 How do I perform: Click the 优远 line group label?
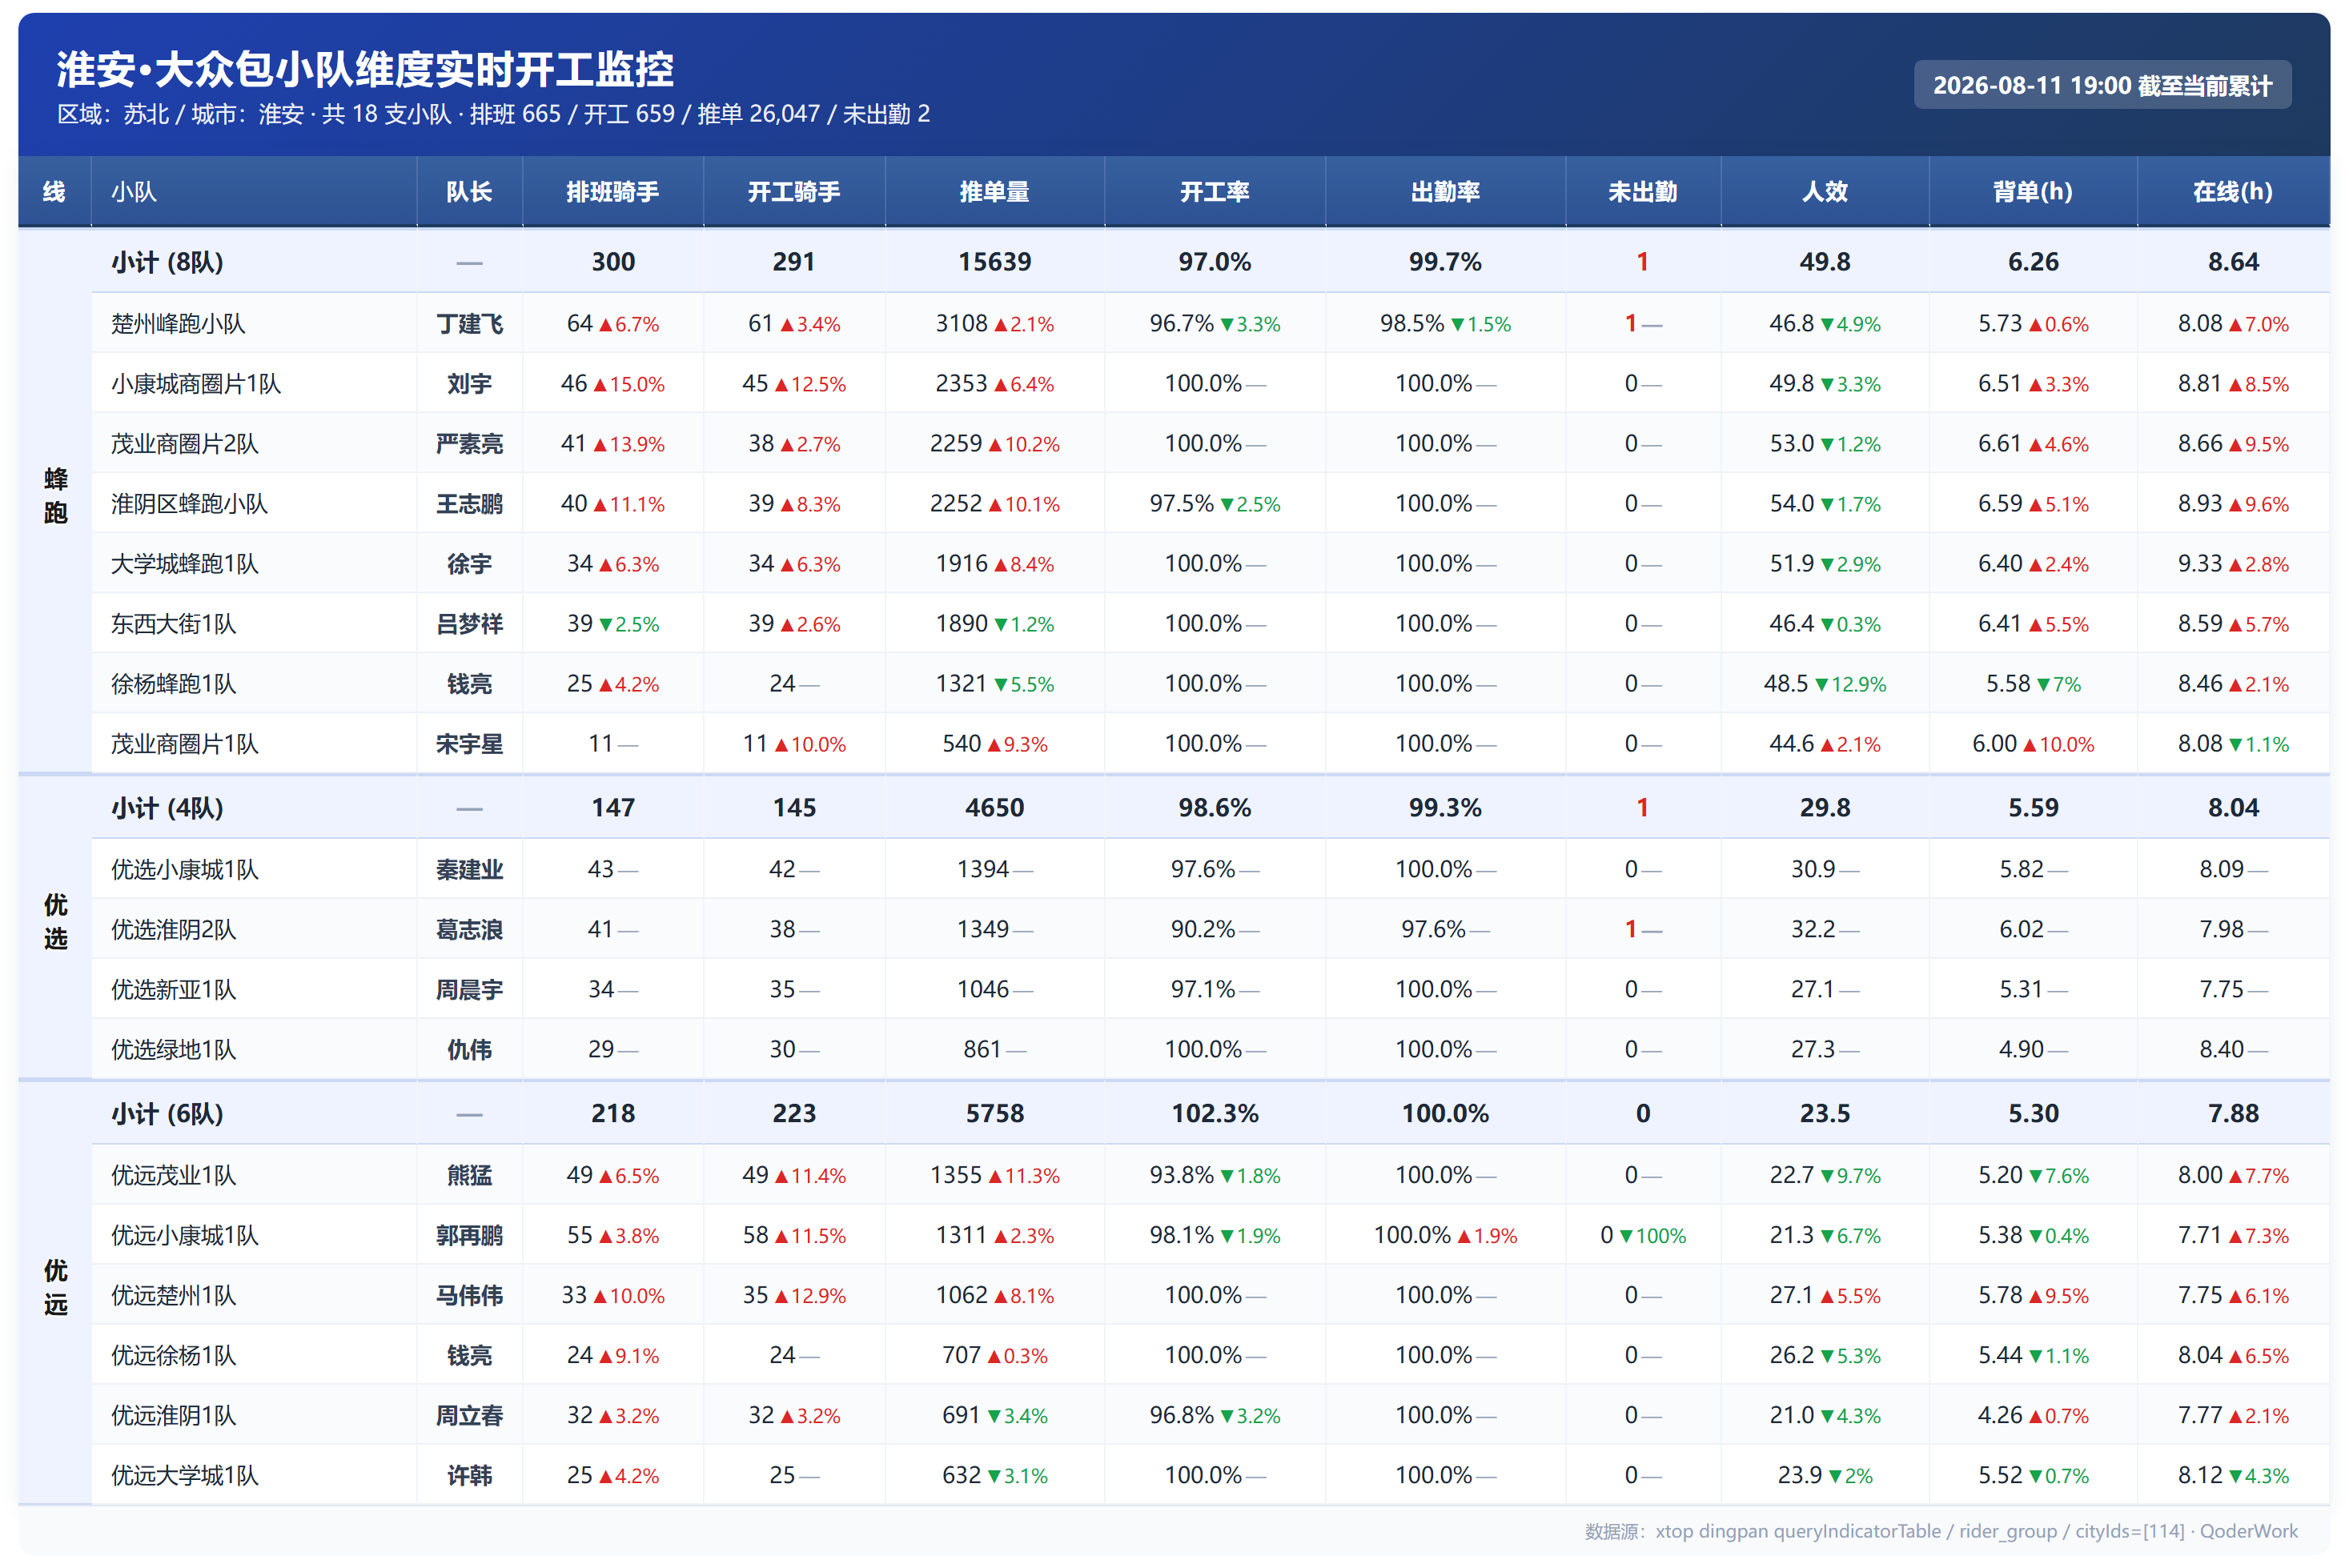pyautogui.click(x=55, y=1287)
